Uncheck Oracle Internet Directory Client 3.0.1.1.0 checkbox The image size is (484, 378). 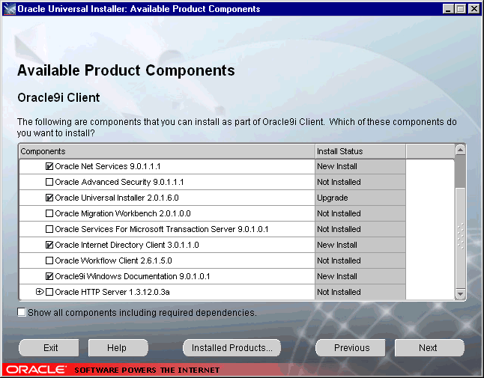pyautogui.click(x=49, y=245)
